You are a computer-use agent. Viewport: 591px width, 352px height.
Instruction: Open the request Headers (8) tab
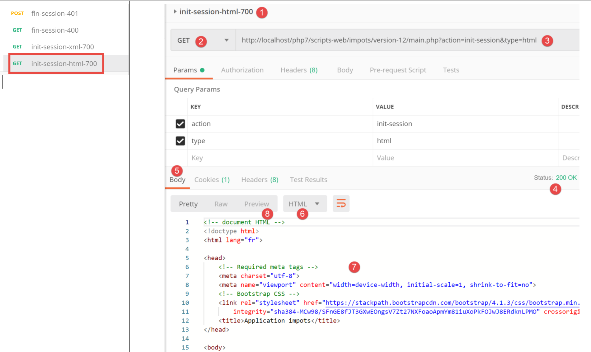pyautogui.click(x=299, y=70)
